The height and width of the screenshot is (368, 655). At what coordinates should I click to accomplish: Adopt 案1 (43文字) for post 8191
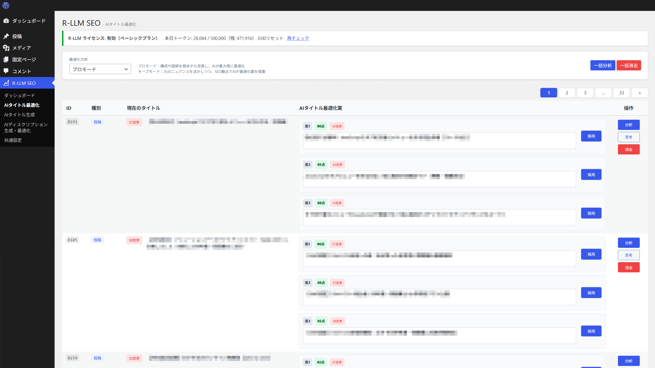(x=591, y=136)
